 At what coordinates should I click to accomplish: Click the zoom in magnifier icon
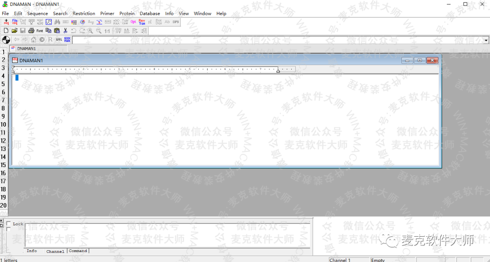point(90,30)
